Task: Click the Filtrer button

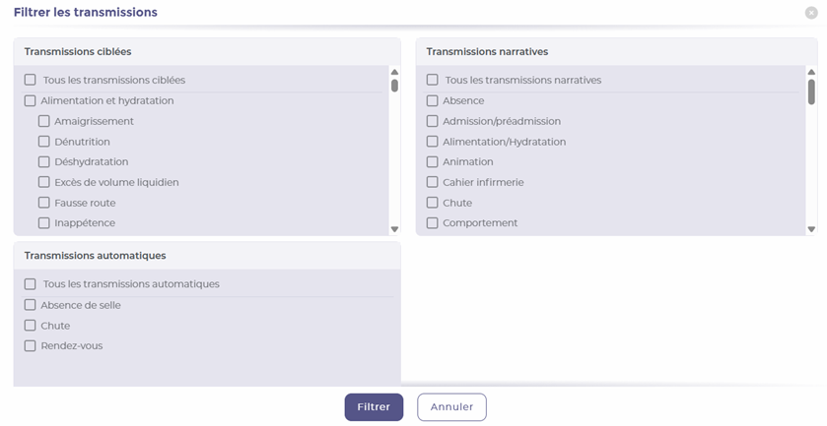Action: 374,407
